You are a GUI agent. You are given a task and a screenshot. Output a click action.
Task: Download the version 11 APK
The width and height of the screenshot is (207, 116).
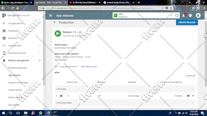(193, 96)
